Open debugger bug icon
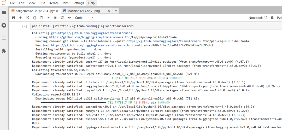This screenshot has height=130, width=282. (x=272, y=18)
